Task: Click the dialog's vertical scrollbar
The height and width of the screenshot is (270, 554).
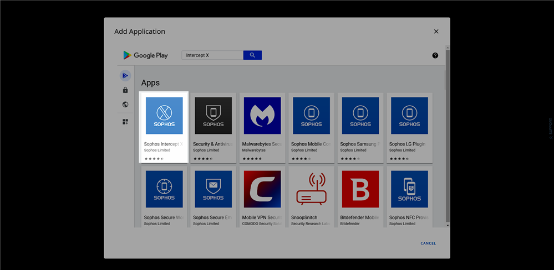Action: click(x=448, y=136)
